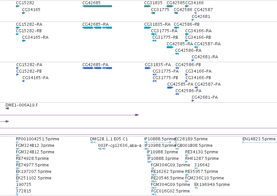This screenshot has width=277, height=196.
Task: Select the FGM324B12.3prime EST label
Action: (35, 146)
